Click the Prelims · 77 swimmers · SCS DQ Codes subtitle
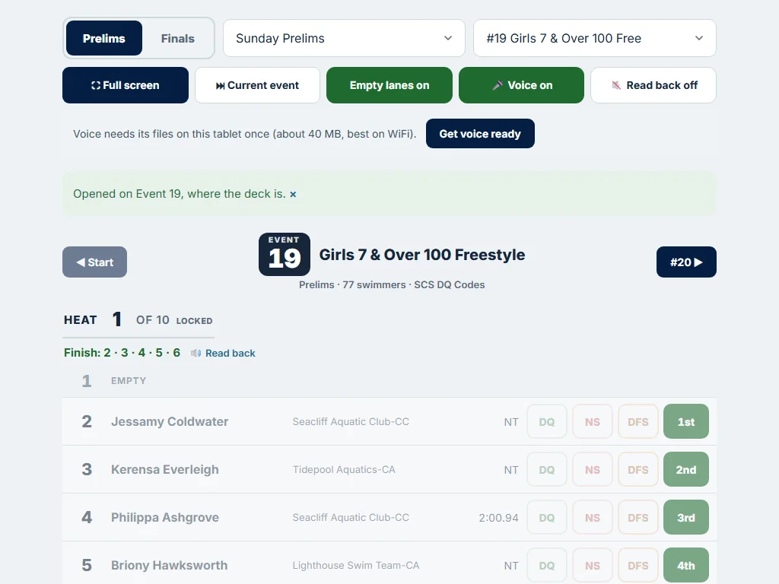This screenshot has height=584, width=779. tap(392, 284)
